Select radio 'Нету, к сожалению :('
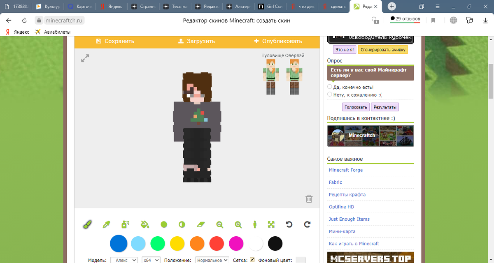 click(329, 95)
